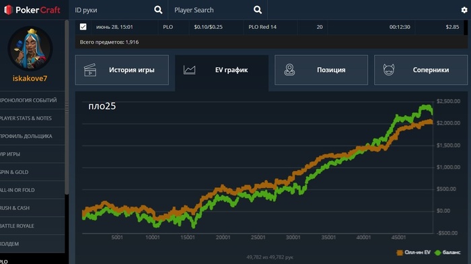This screenshot has width=471, height=264.
Task: Open Хронология событий in sidebar
Action: [32, 100]
